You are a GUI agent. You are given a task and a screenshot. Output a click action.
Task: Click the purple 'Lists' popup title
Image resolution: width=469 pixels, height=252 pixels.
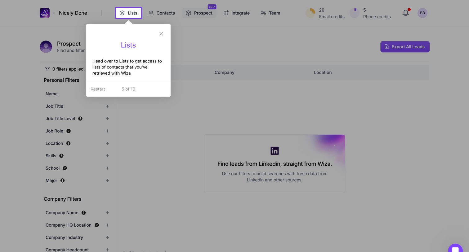pyautogui.click(x=128, y=45)
